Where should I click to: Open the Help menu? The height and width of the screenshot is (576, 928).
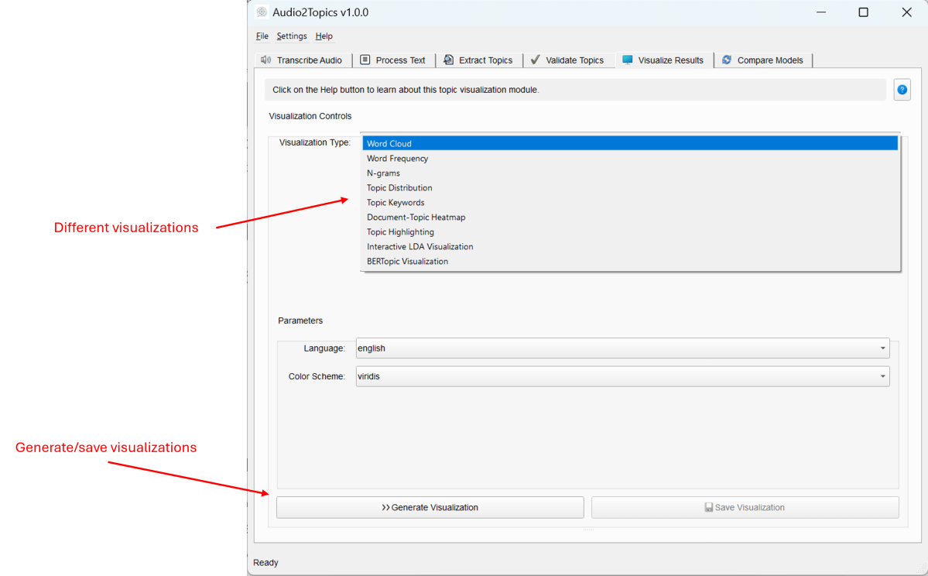tap(324, 36)
